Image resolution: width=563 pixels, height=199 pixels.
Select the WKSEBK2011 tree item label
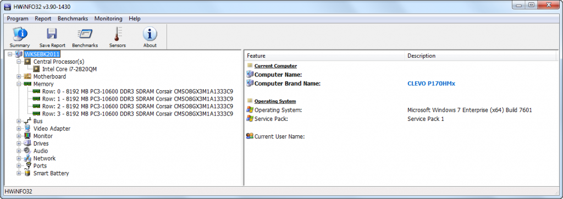coord(42,54)
